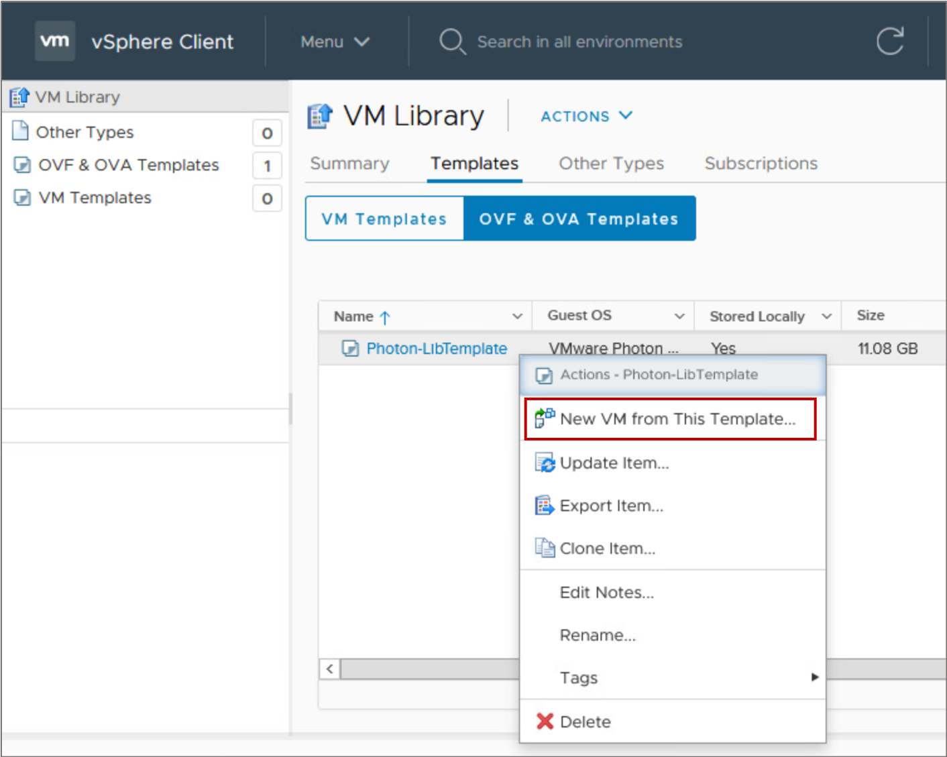Click the vSphere Client title text

162,42
